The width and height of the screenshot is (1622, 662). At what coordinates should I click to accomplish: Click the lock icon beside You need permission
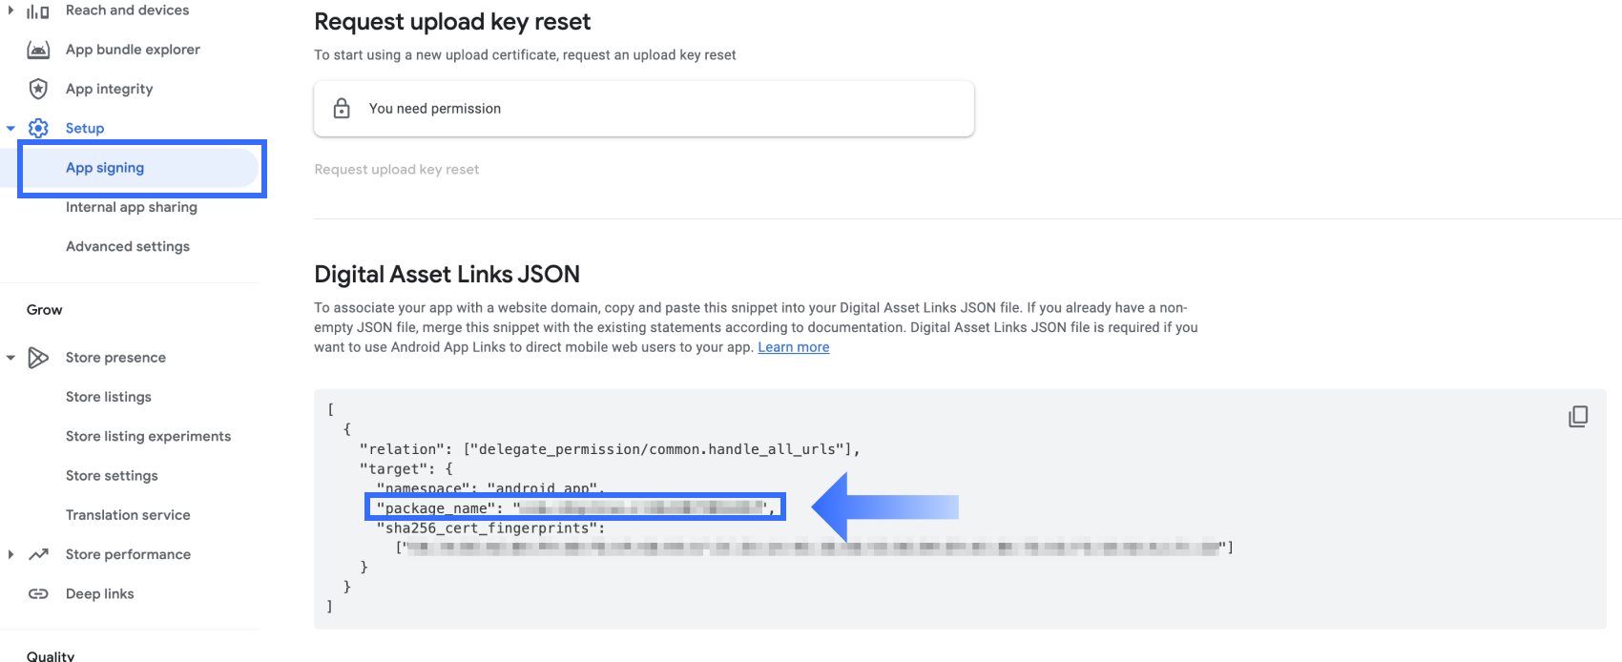coord(342,108)
